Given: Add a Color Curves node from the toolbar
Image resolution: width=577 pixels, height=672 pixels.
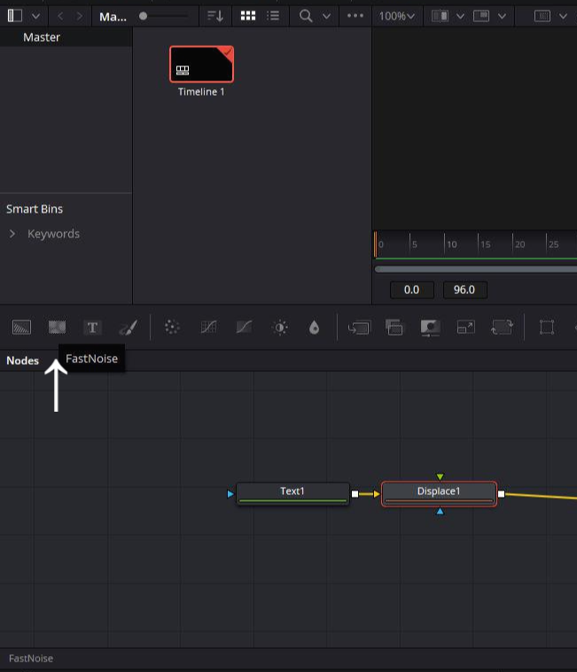Looking at the screenshot, I should point(244,328).
